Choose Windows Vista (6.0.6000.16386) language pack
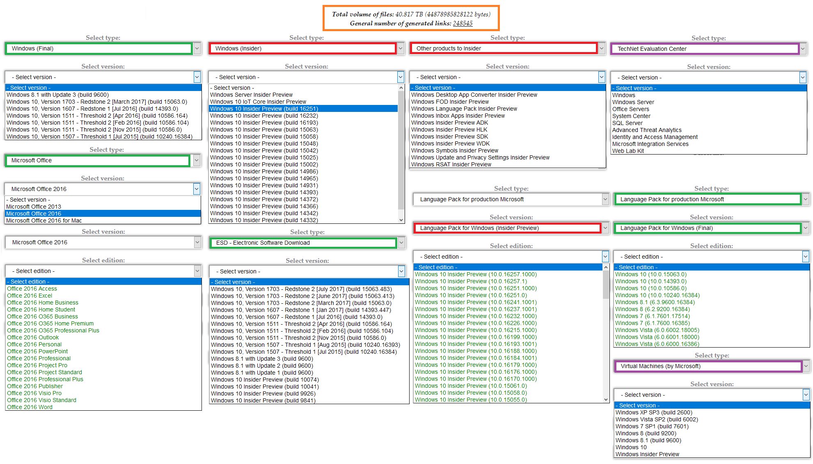 712,344
